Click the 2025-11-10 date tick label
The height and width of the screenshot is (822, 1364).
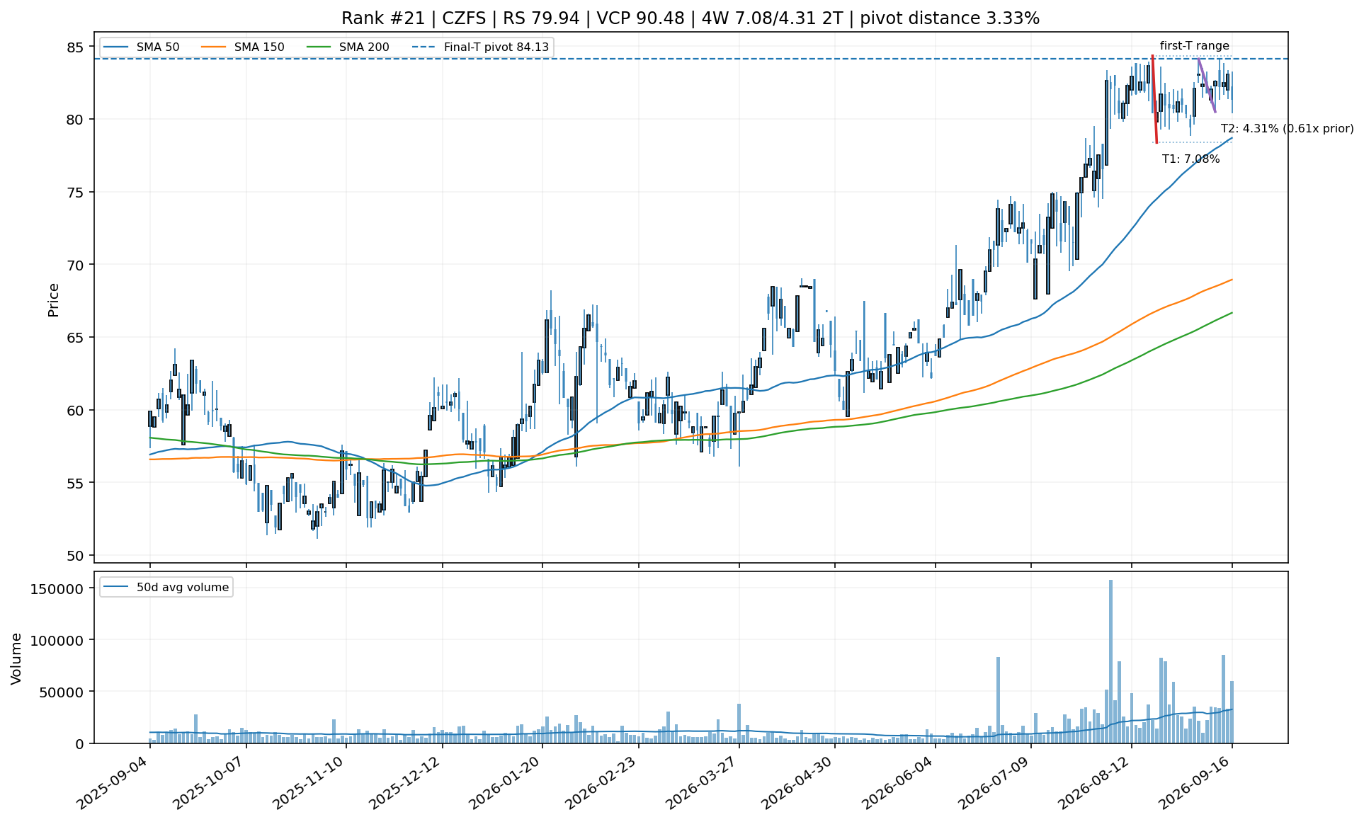pos(309,782)
